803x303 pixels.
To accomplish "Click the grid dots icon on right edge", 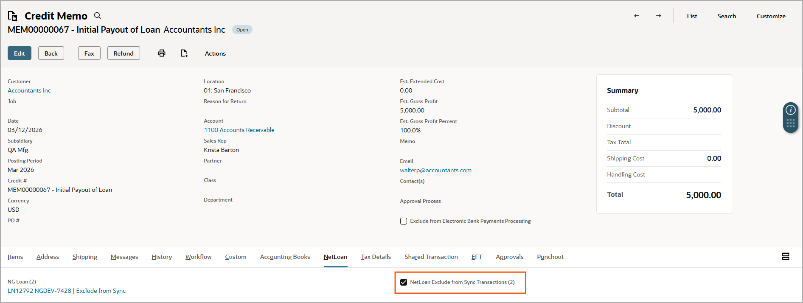I will [790, 123].
